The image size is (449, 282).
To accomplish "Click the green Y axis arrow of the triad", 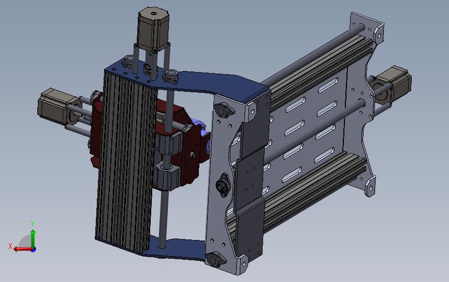I will (33, 238).
